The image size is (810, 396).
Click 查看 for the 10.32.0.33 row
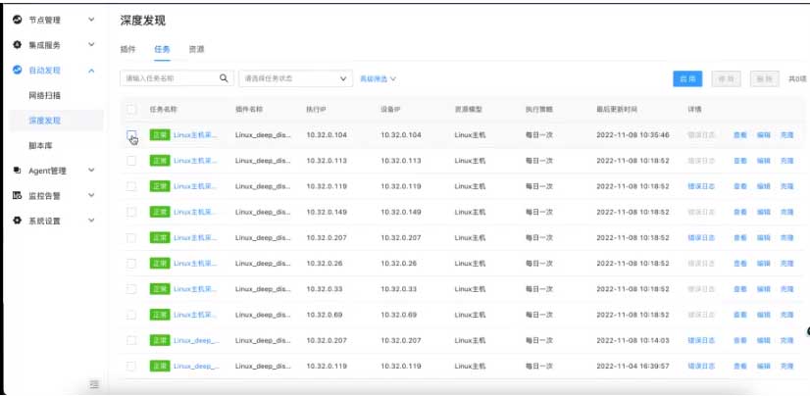tap(740, 288)
